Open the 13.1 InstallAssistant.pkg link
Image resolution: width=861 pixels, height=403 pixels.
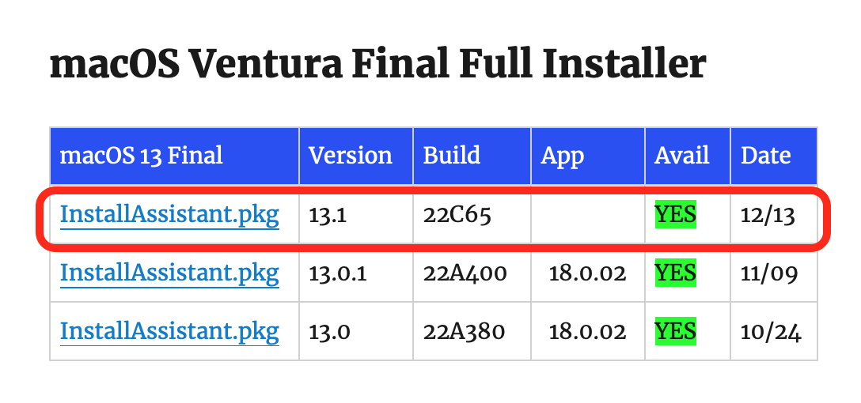pyautogui.click(x=169, y=215)
